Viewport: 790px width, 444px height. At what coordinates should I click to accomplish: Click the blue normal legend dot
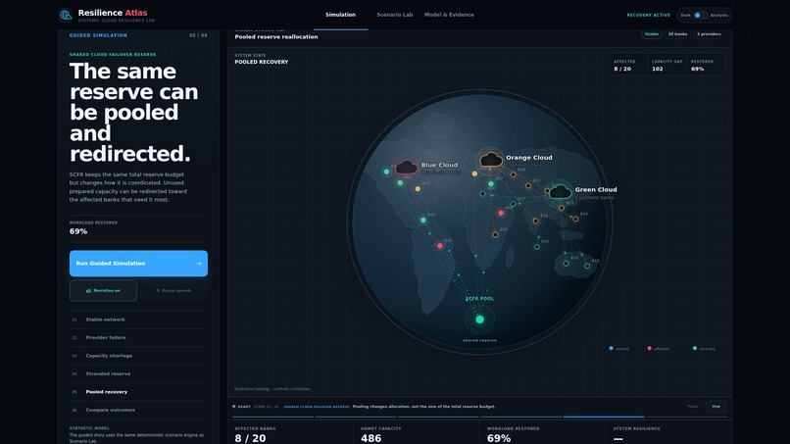(612, 348)
